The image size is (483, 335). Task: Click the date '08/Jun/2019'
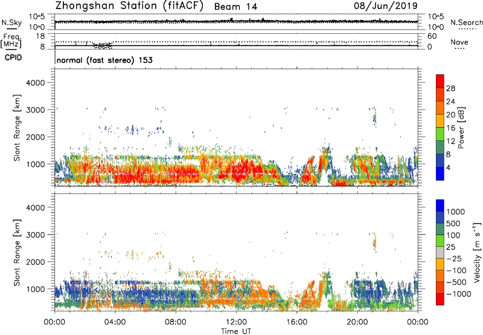[386, 5]
